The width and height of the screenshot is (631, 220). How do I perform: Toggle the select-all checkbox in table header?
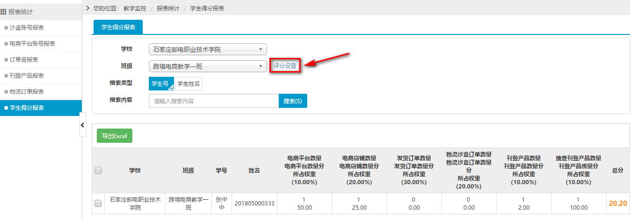tap(98, 171)
